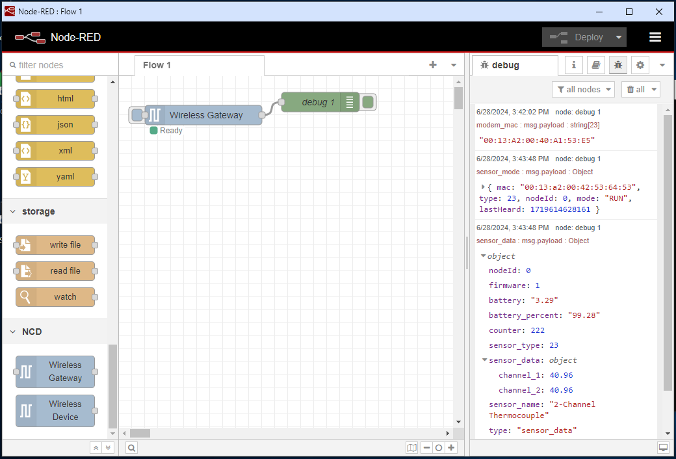Screen dimensions: 676x459
Task: Select the json node in the palette
Action: 55,125
